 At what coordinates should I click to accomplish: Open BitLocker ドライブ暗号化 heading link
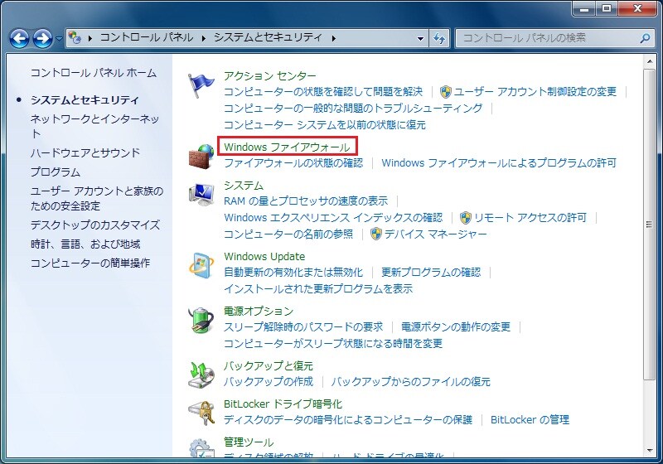coord(283,404)
